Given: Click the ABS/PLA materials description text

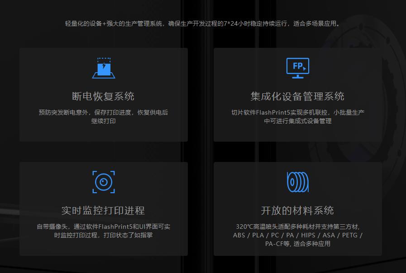Looking at the screenshot, I should [297, 236].
